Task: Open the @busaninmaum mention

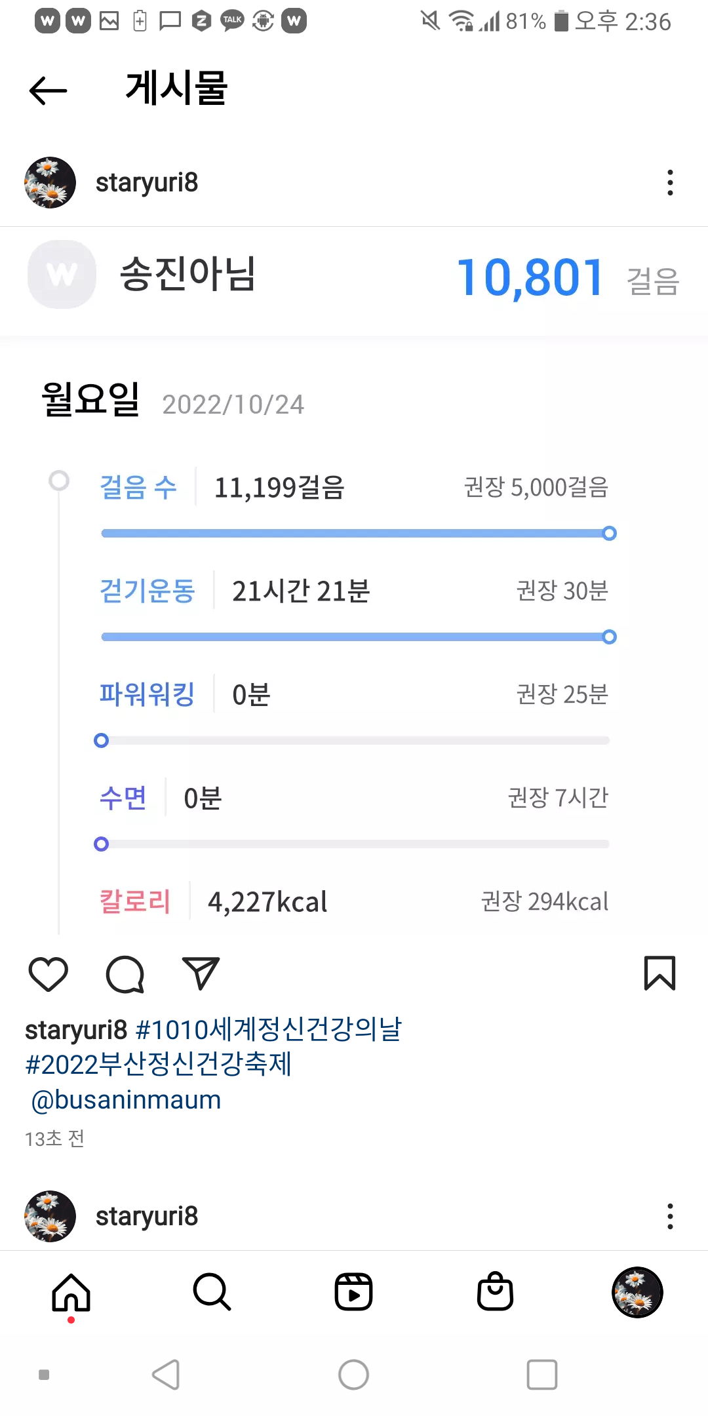Action: pos(126,1100)
